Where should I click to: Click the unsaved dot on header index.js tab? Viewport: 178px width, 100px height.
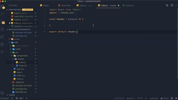(x=118, y=6)
